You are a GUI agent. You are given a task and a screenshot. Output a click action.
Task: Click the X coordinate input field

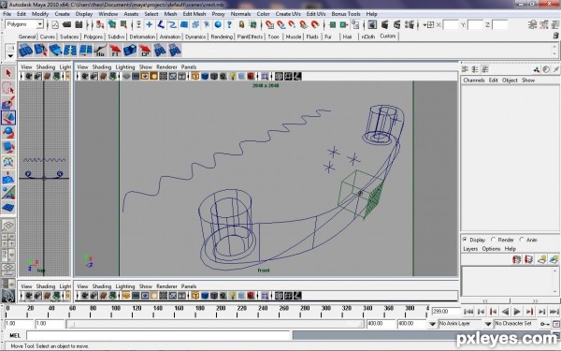point(451,24)
